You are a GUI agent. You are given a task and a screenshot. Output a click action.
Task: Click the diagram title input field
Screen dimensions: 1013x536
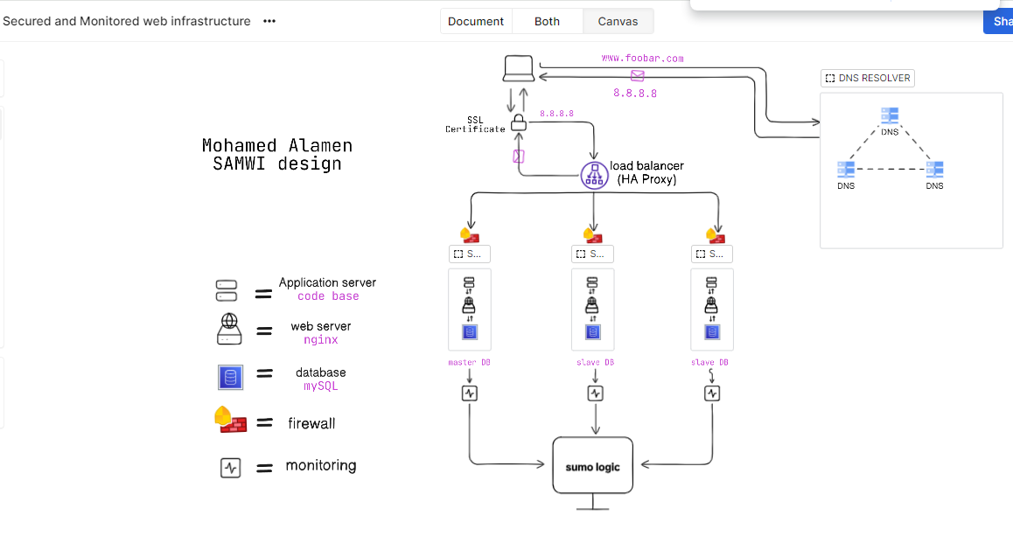click(x=127, y=21)
